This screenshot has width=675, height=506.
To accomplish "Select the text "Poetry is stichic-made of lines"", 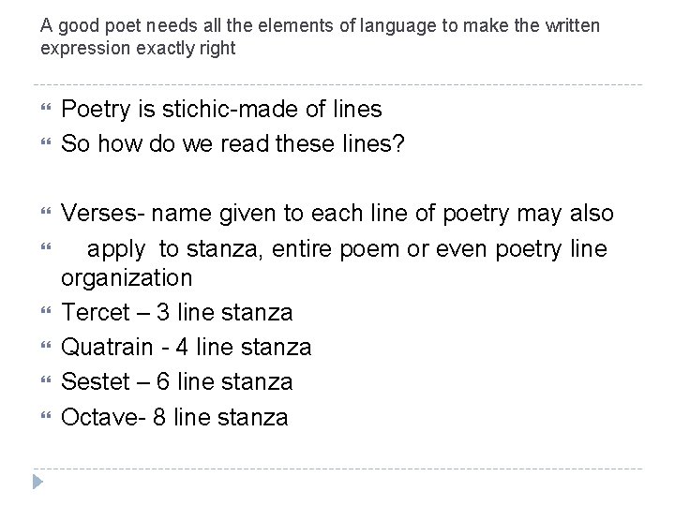I will tap(221, 110).
